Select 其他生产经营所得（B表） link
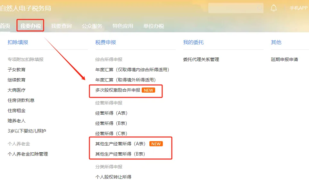Screen dimensions: 309x183 [120, 154]
